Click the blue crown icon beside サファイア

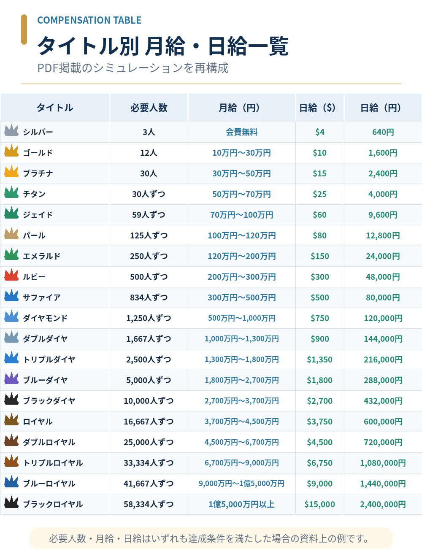[x=11, y=296]
